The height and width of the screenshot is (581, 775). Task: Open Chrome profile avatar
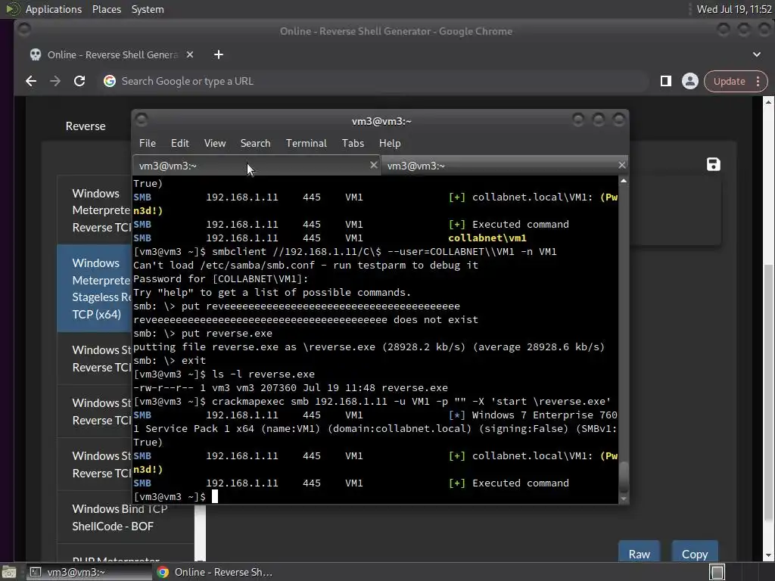(x=690, y=81)
